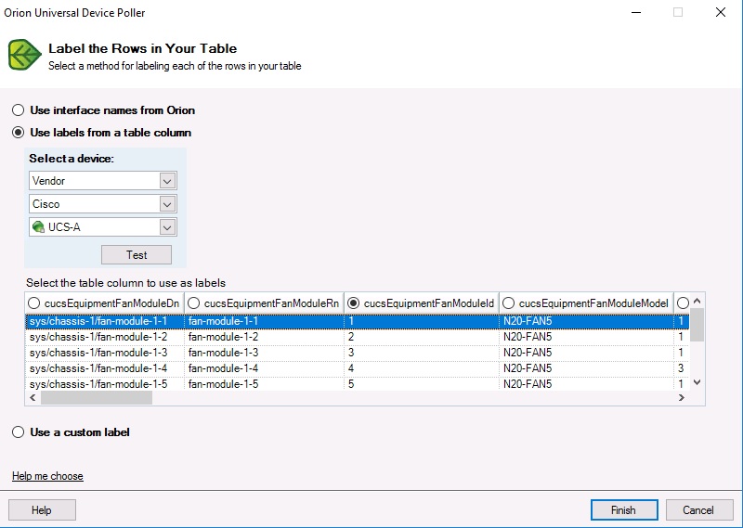
Task: Choose cucsEquipmentFanModuleRn column as label
Action: point(193,303)
